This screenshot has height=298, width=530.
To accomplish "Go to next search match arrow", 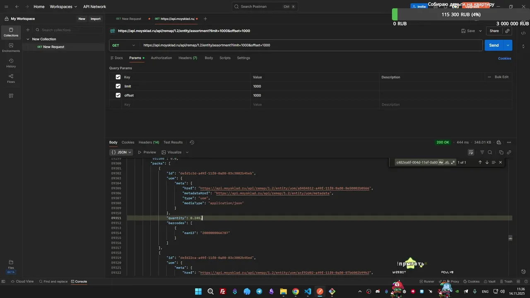I will click(487, 162).
